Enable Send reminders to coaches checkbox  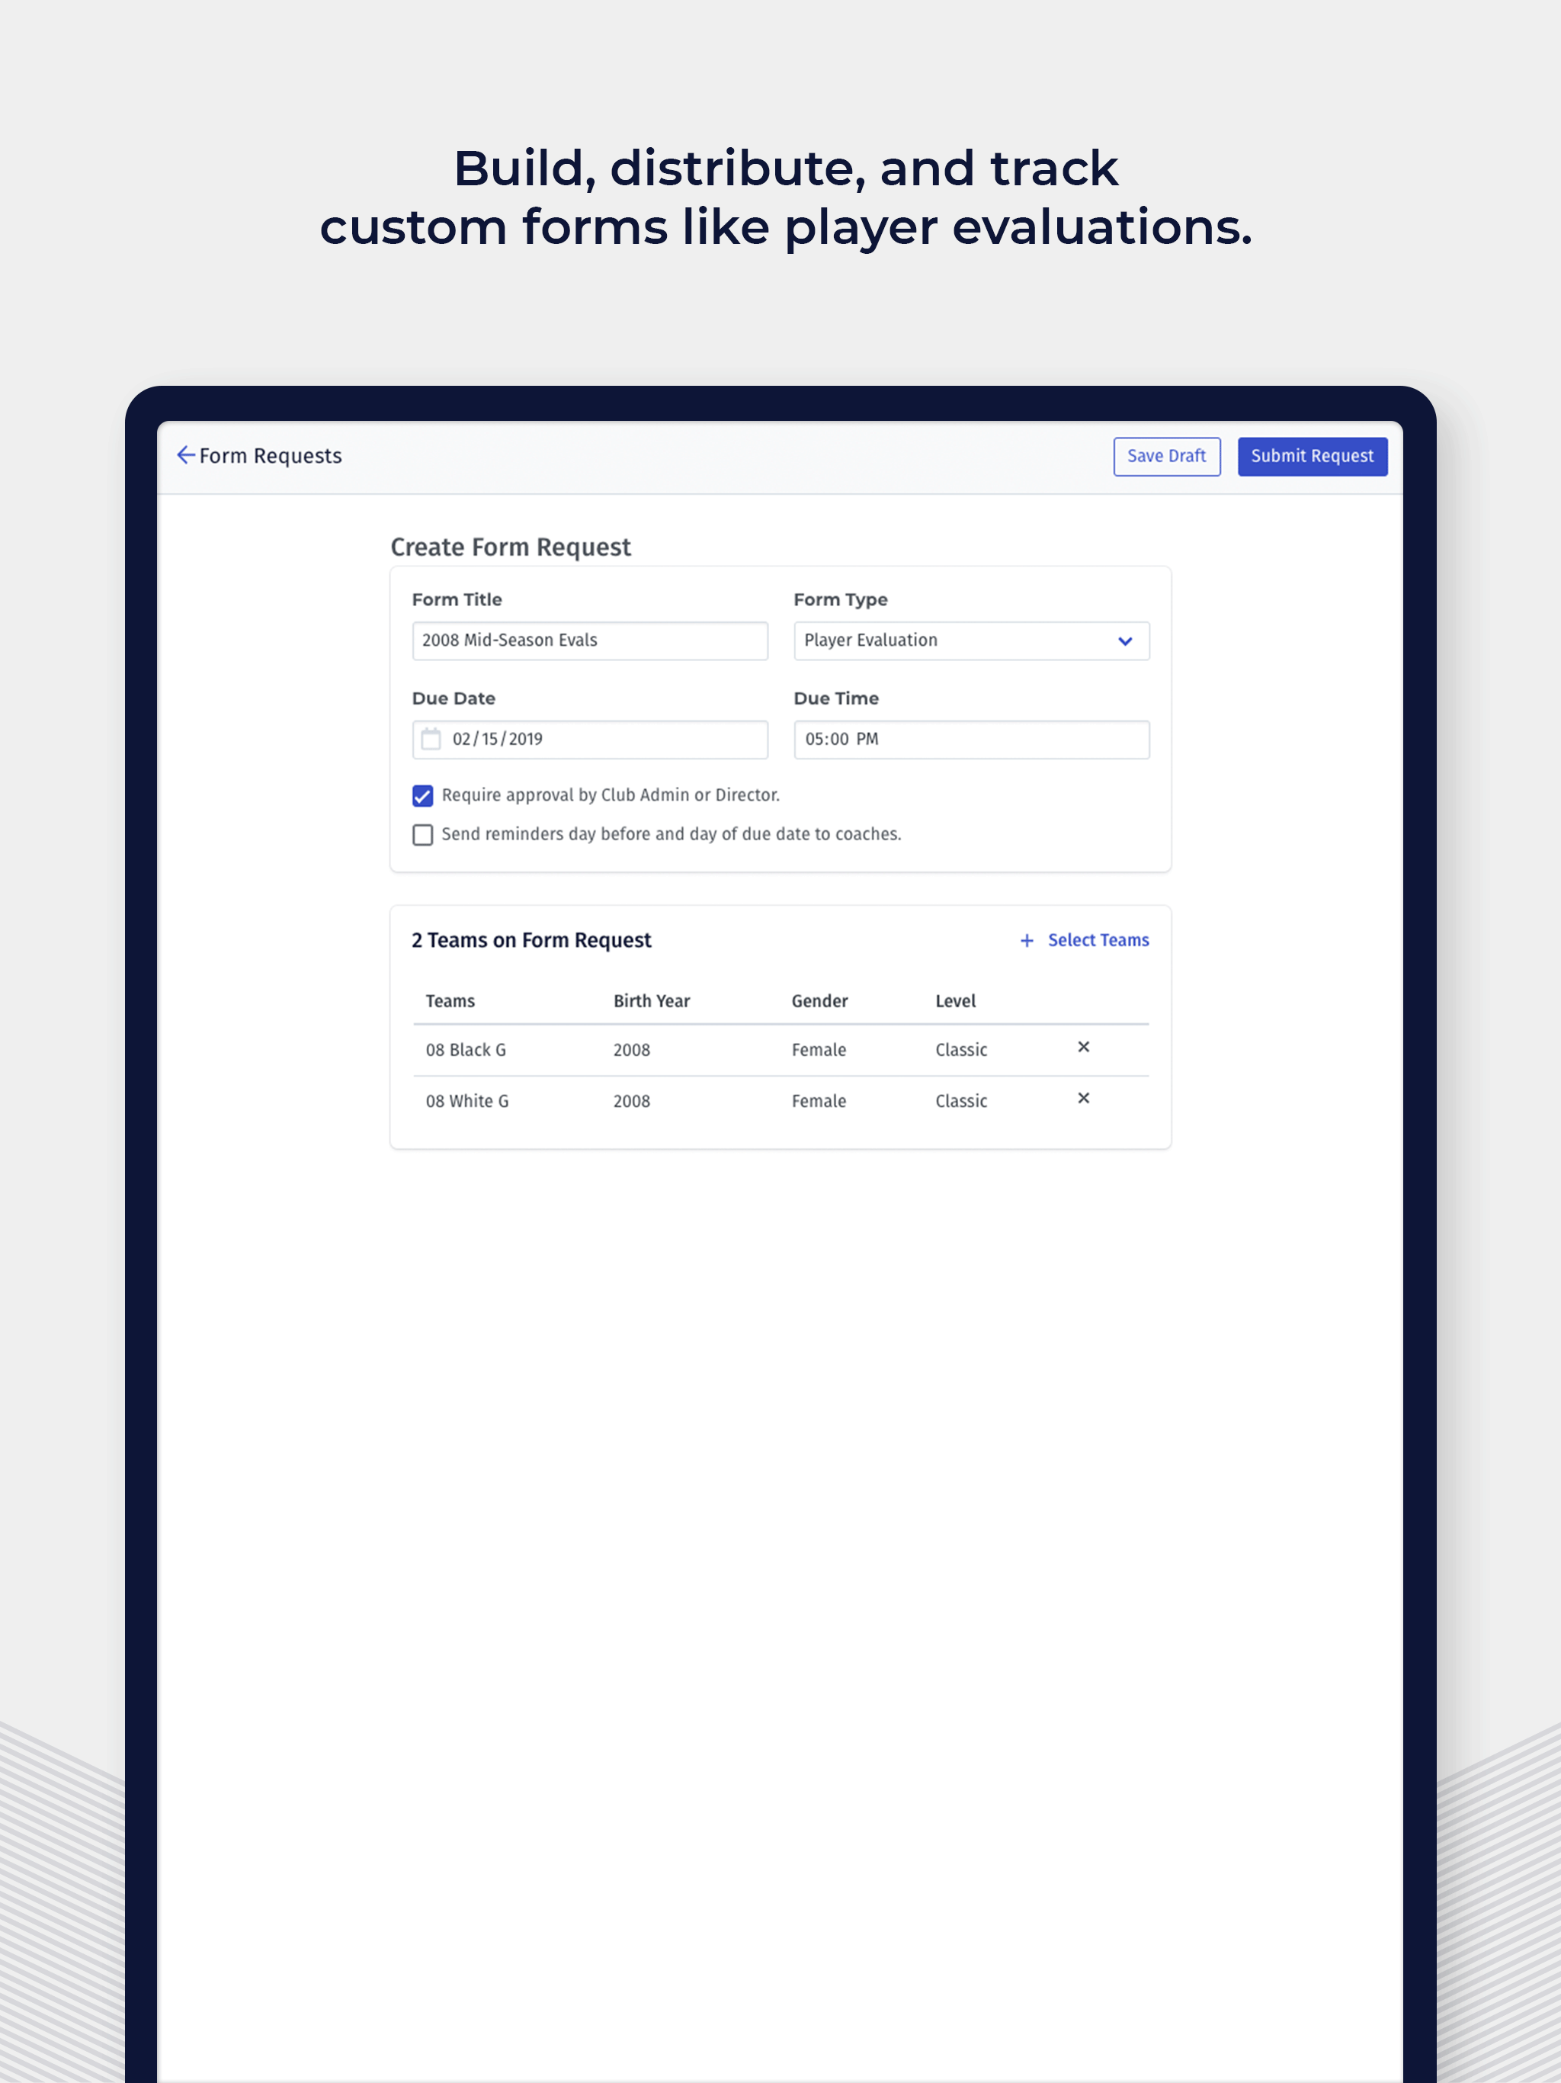click(423, 836)
